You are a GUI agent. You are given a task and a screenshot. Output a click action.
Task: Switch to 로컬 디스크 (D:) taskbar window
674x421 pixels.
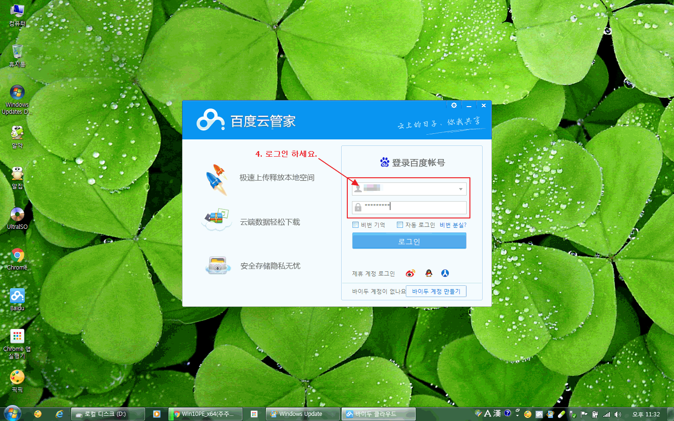click(108, 414)
